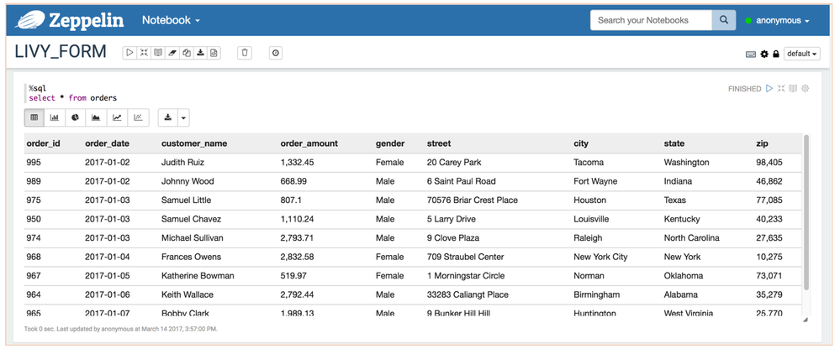This screenshot has width=840, height=354.
Task: Select the cell Johnny Wood
Action: point(188,181)
